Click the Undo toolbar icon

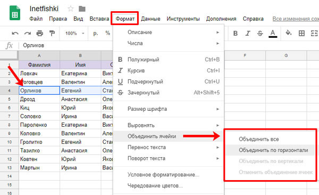click(x=15, y=33)
